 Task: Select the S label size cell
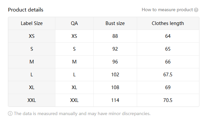point(32,49)
